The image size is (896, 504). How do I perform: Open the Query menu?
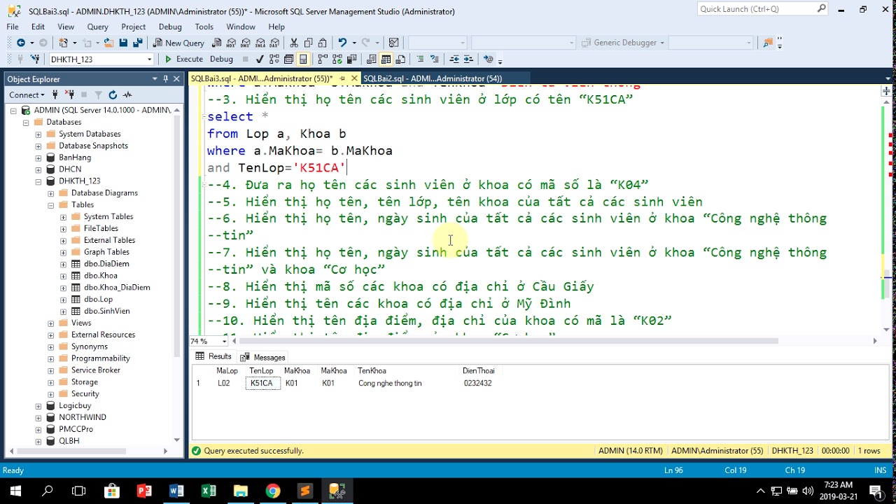point(97,27)
